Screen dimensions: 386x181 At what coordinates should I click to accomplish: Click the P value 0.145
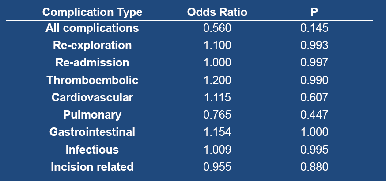coord(314,28)
